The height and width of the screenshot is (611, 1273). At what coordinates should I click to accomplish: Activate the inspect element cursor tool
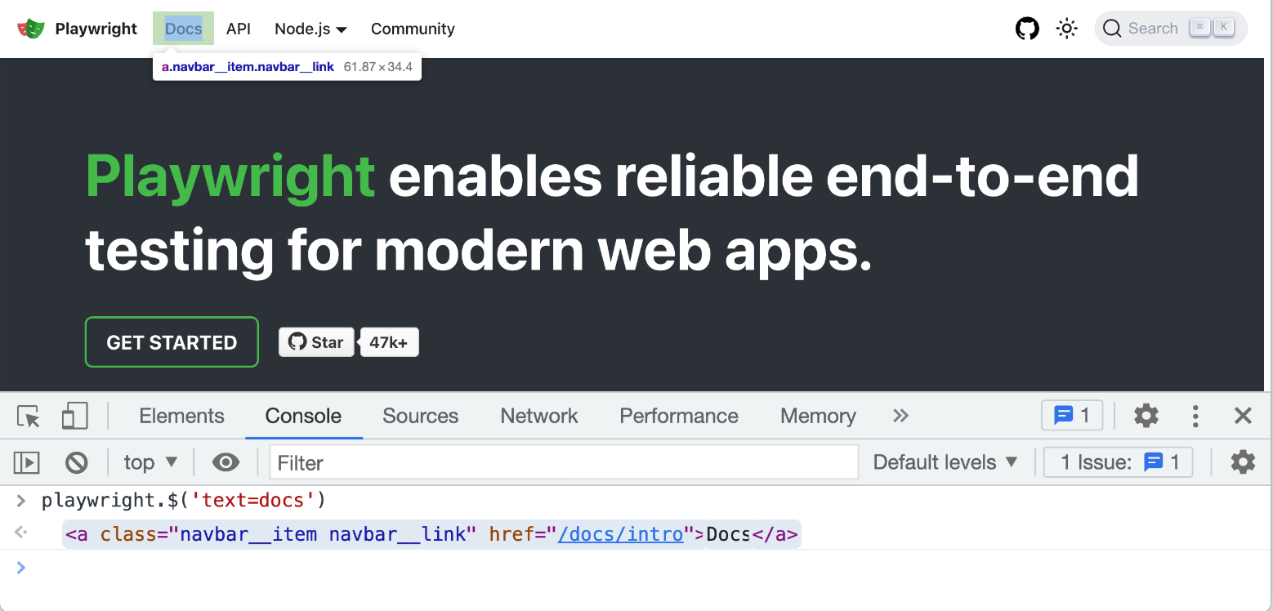coord(28,416)
